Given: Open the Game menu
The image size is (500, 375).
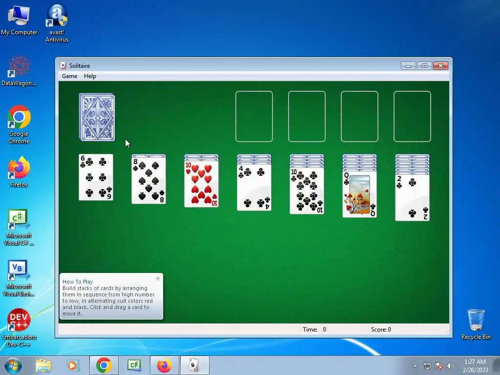Looking at the screenshot, I should [69, 76].
